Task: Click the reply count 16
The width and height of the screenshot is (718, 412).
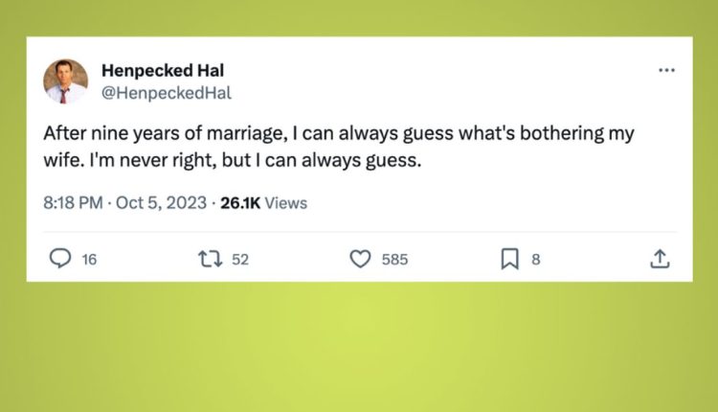Action: point(89,259)
